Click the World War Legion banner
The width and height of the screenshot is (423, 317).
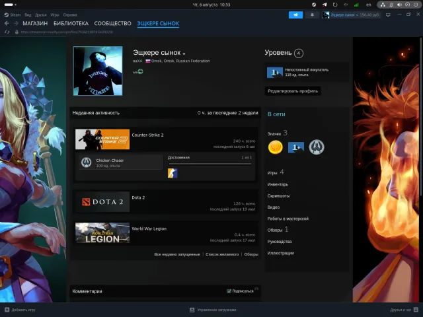[102, 233]
